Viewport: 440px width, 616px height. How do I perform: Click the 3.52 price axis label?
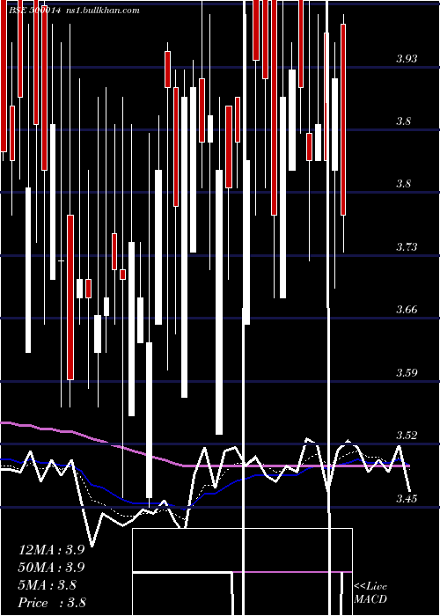tap(407, 436)
